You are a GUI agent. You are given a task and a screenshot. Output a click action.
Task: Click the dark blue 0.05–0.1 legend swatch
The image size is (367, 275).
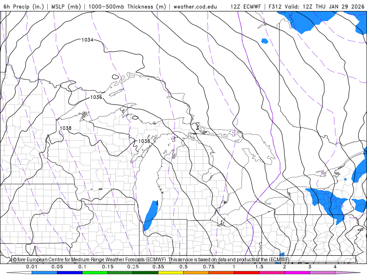pos(70,273)
